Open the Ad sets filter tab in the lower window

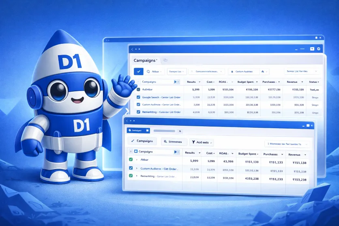[202, 142]
